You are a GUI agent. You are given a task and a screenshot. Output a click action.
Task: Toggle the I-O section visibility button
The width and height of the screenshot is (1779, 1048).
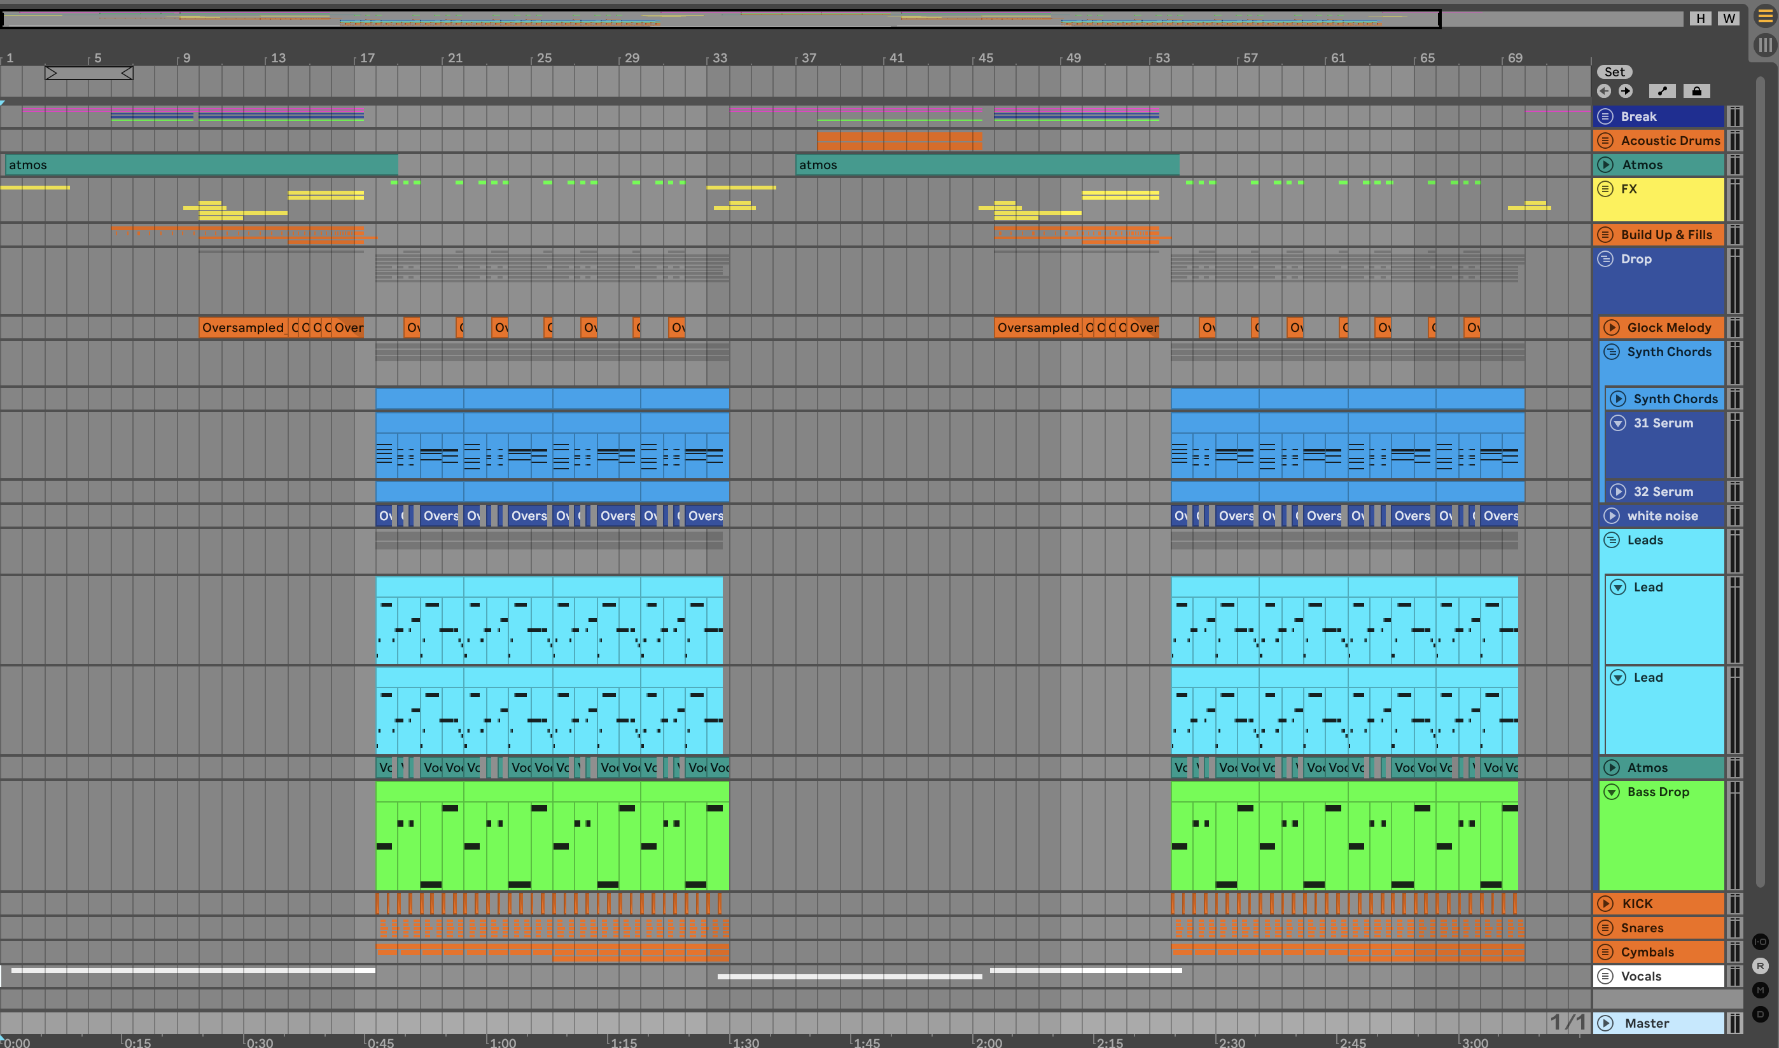(x=1760, y=942)
